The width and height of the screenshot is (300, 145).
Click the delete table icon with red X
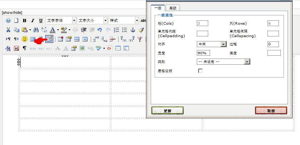[60, 39]
